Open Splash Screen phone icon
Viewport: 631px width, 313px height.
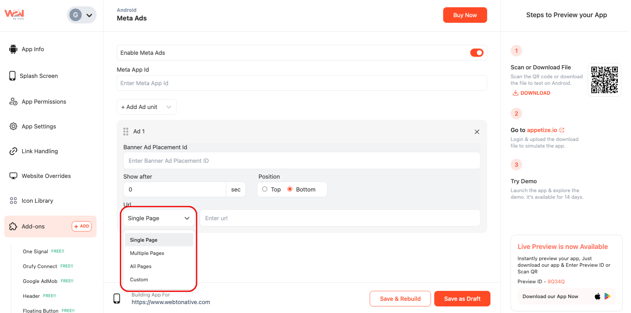click(x=13, y=76)
